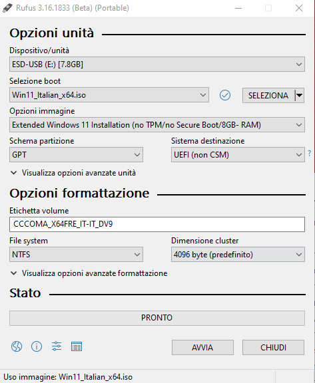
Task: Click the Dispositivo/unità label
Action: click(x=39, y=51)
